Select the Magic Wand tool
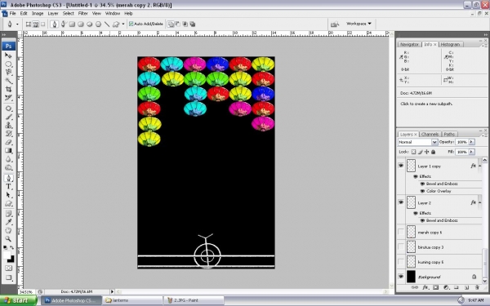Image resolution: width=490 pixels, height=306 pixels. [8, 81]
